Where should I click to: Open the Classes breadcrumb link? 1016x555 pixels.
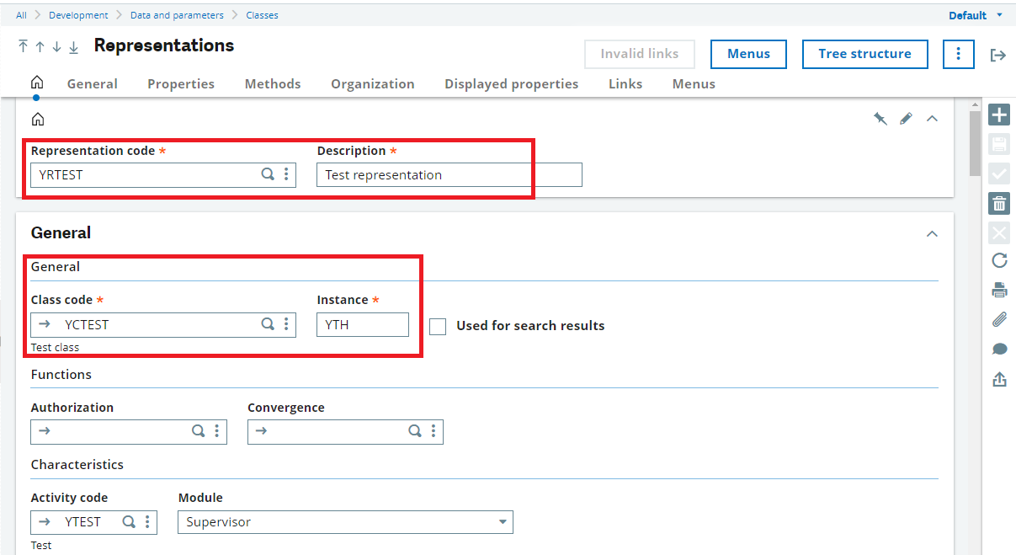[262, 14]
